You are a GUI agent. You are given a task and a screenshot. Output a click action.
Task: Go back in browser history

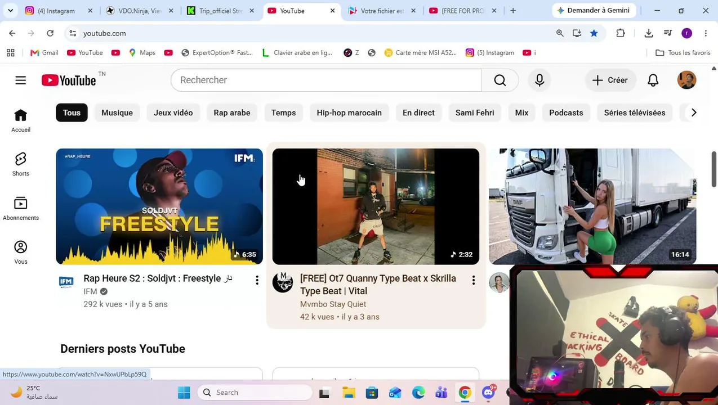click(12, 33)
